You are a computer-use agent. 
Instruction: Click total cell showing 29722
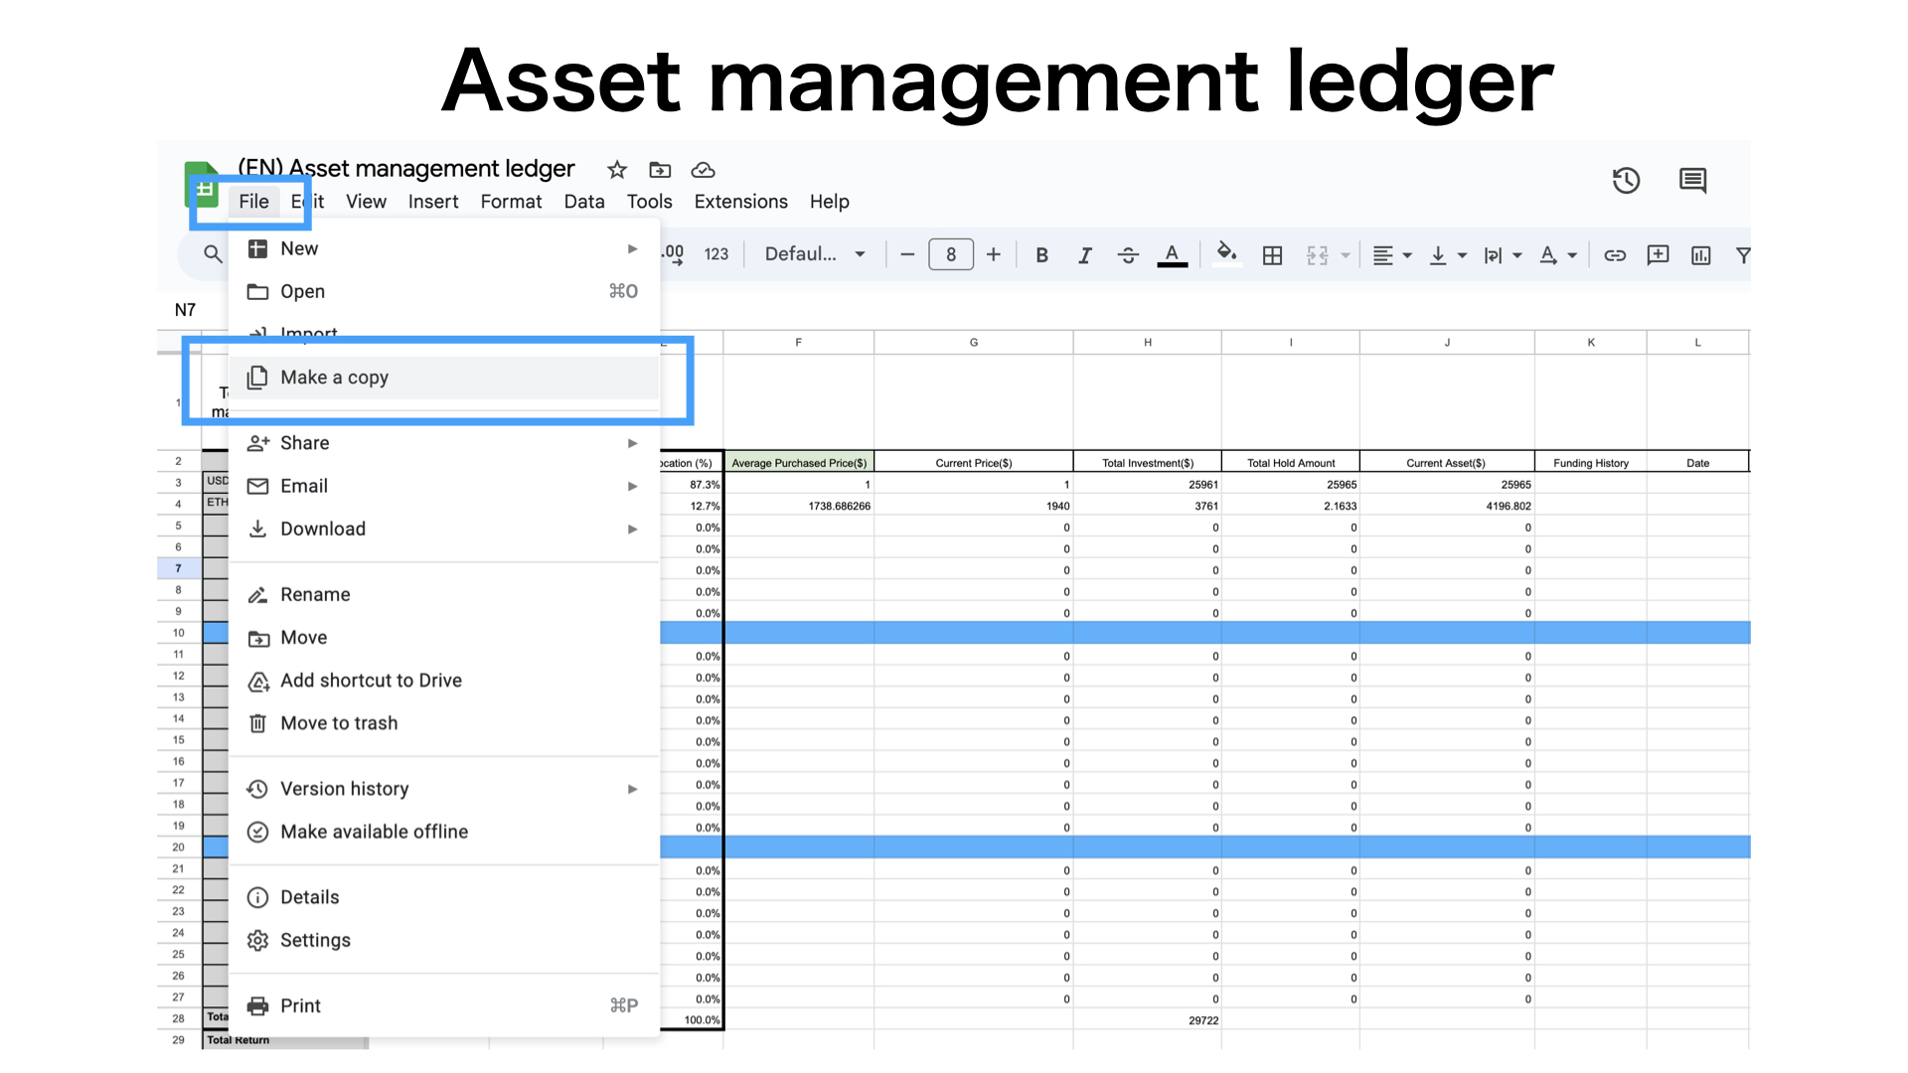[x=1148, y=1020]
